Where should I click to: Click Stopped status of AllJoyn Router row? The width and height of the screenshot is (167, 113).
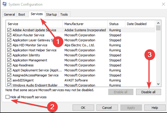[115, 35]
